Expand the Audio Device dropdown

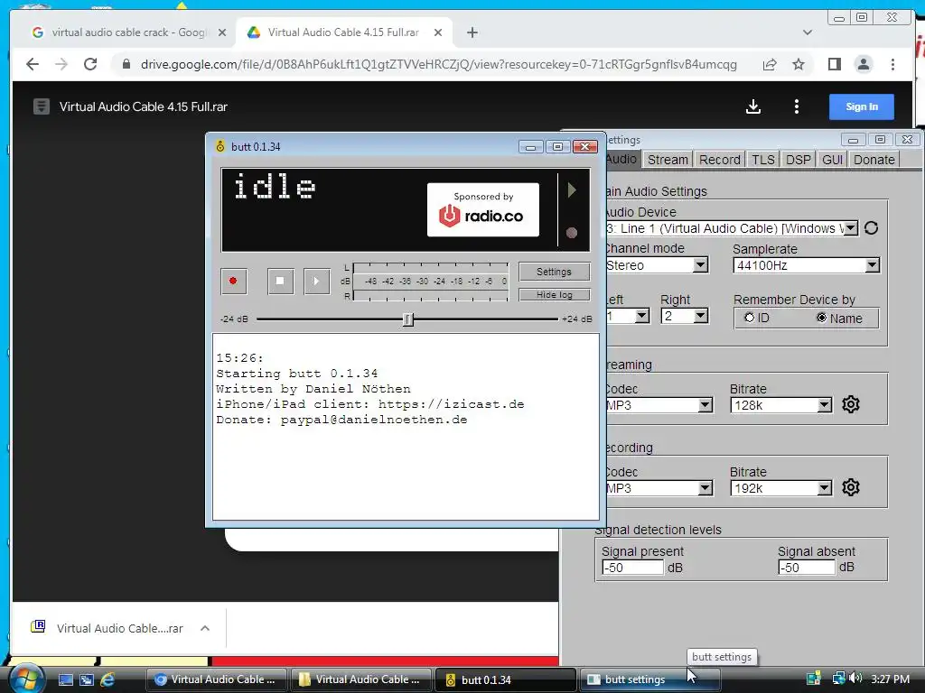851,228
